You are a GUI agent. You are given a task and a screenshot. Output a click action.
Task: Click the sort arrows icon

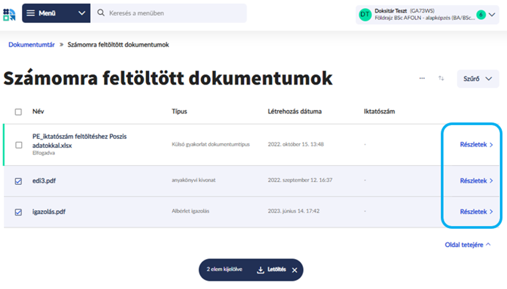441,78
